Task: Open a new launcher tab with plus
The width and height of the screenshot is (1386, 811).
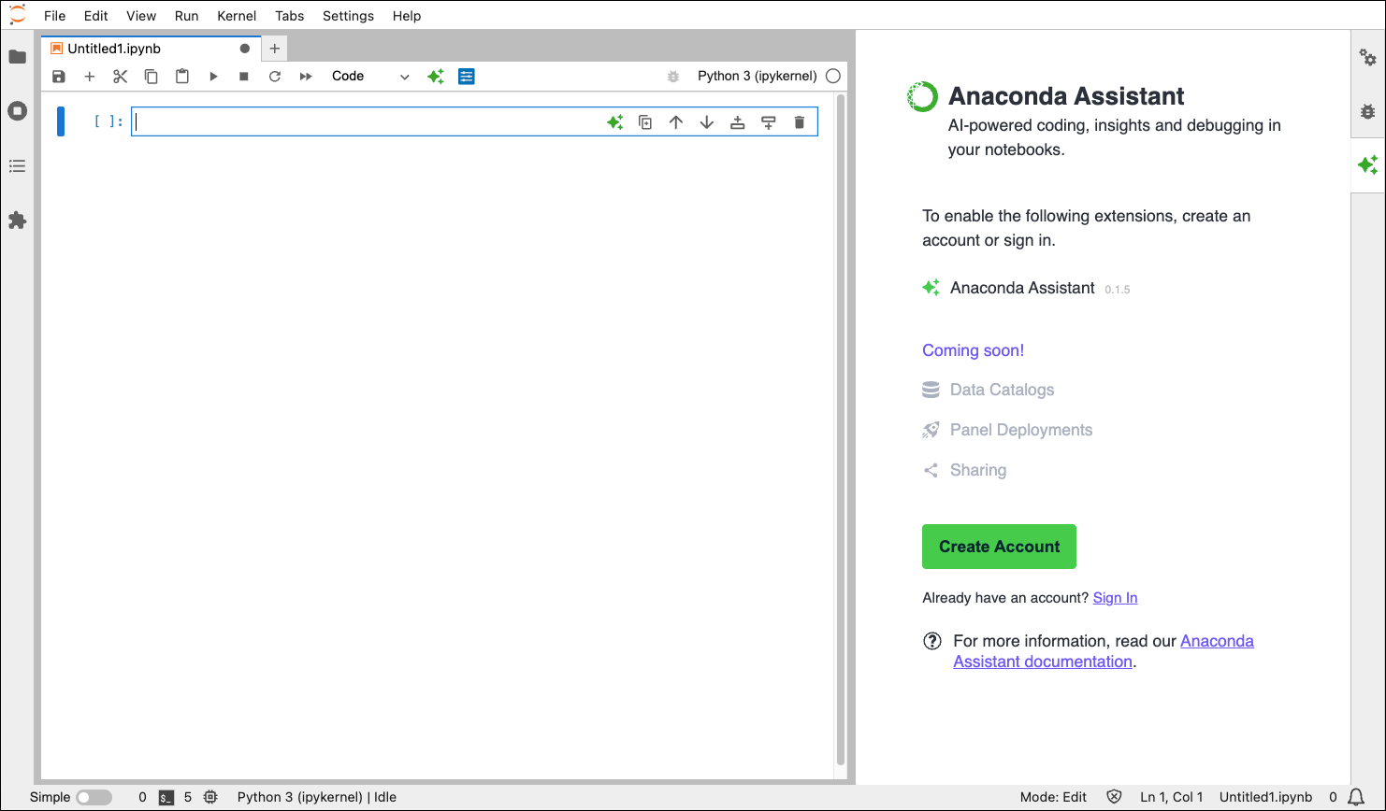Action: (275, 49)
